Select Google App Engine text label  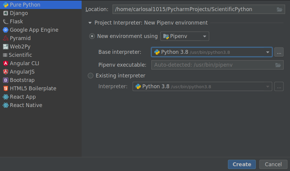pyautogui.click(x=34, y=30)
